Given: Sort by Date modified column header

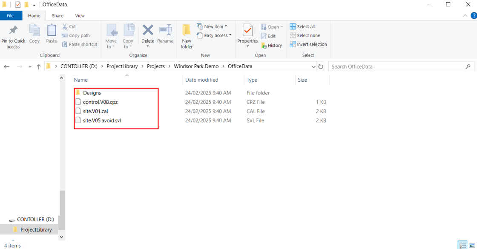Looking at the screenshot, I should coord(213,80).
